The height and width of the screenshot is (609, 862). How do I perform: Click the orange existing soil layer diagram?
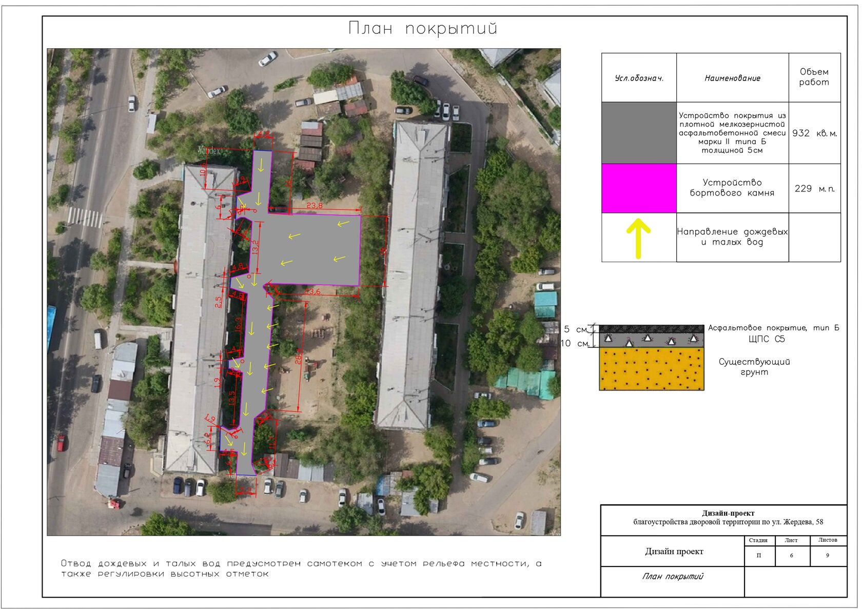point(652,369)
